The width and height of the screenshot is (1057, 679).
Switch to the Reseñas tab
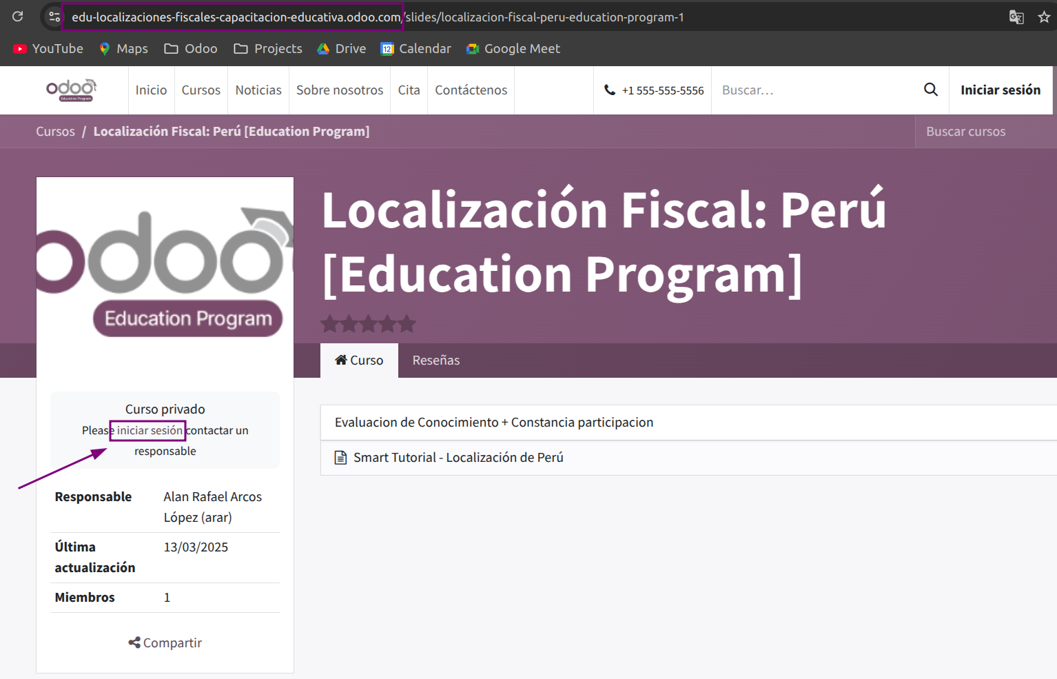tap(436, 361)
